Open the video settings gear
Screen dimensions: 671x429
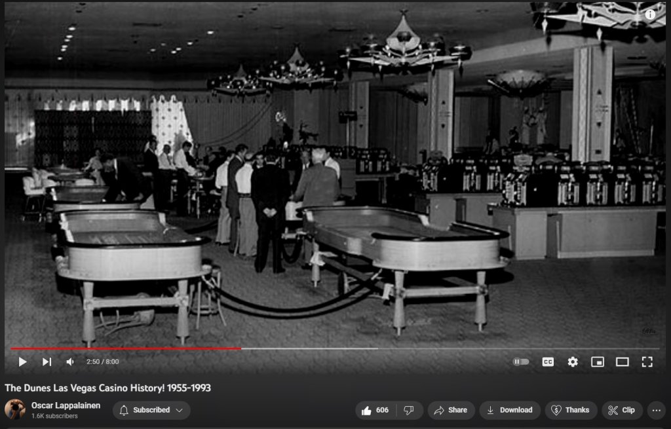pyautogui.click(x=573, y=362)
